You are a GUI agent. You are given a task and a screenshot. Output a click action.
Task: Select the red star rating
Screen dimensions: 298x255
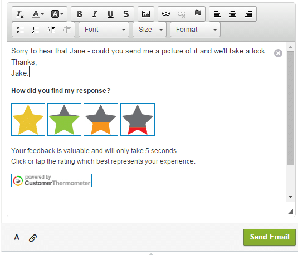pyautogui.click(x=138, y=120)
